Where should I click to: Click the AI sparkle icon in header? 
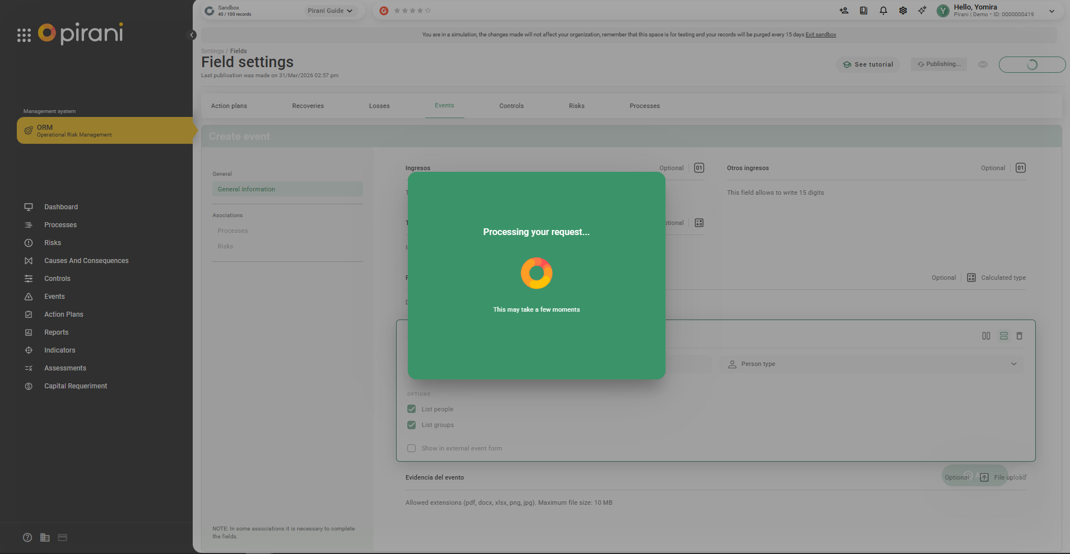tap(922, 11)
